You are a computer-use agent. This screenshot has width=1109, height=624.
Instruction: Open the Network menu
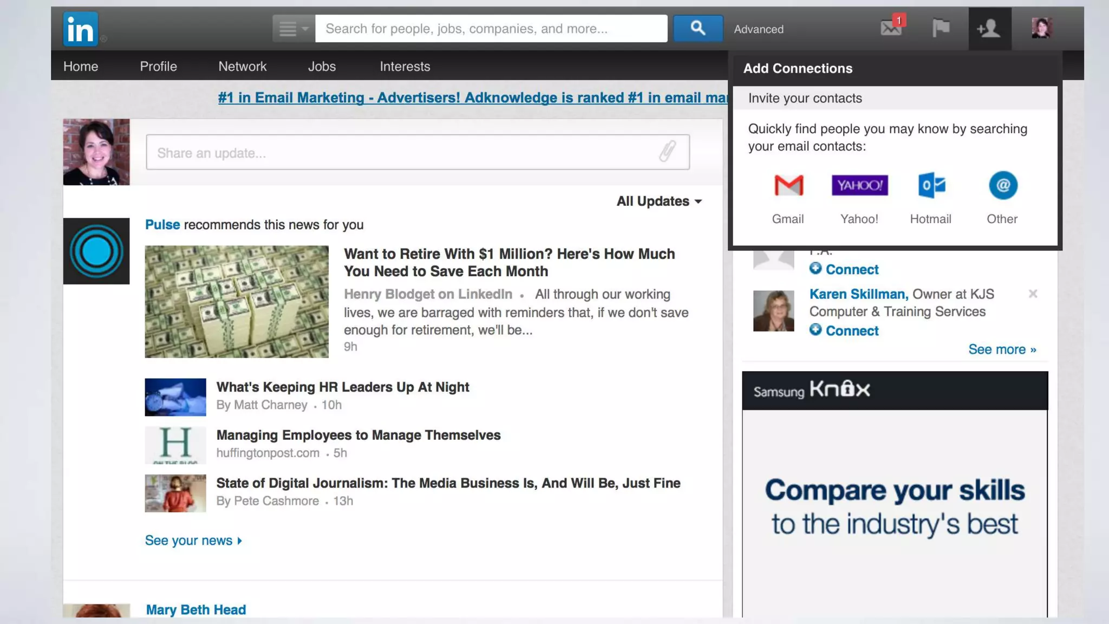[242, 66]
